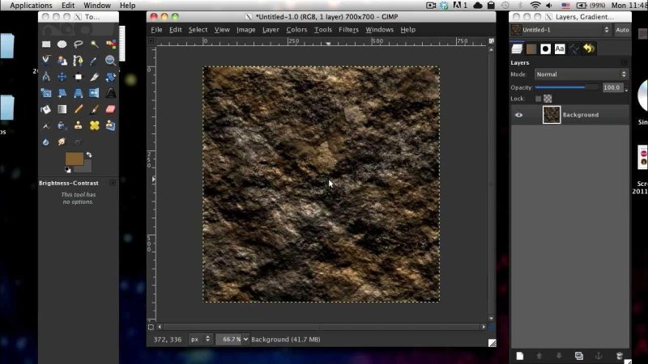Click the Auto button in Layers dock
The width and height of the screenshot is (648, 364).
tap(622, 30)
